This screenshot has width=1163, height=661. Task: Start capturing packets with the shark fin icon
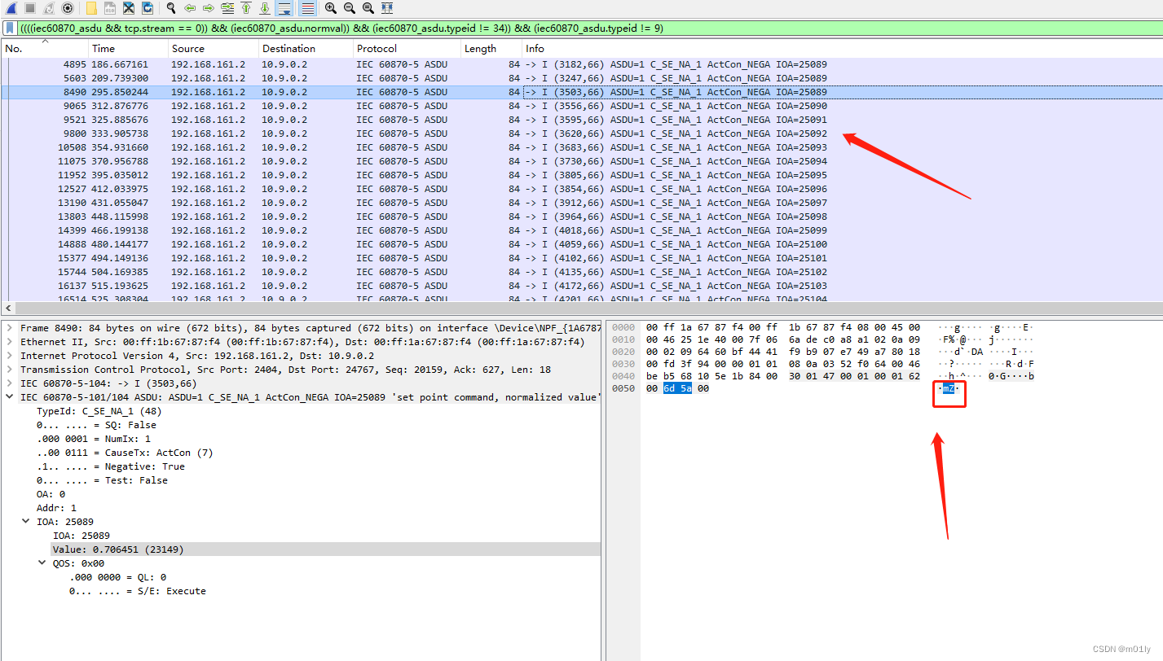pos(11,8)
